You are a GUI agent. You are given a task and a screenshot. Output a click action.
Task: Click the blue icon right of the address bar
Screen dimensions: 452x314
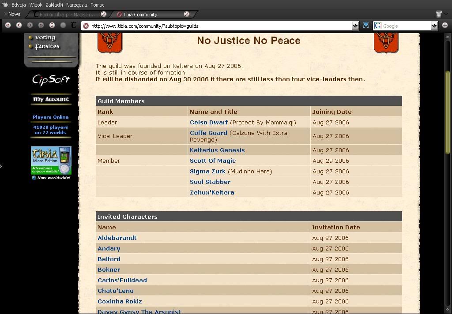[366, 26]
